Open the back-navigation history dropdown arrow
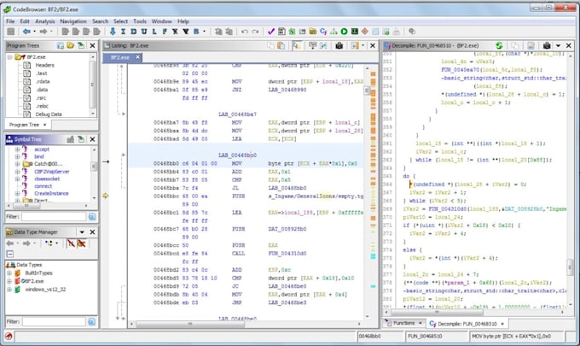The image size is (580, 346). click(x=34, y=32)
